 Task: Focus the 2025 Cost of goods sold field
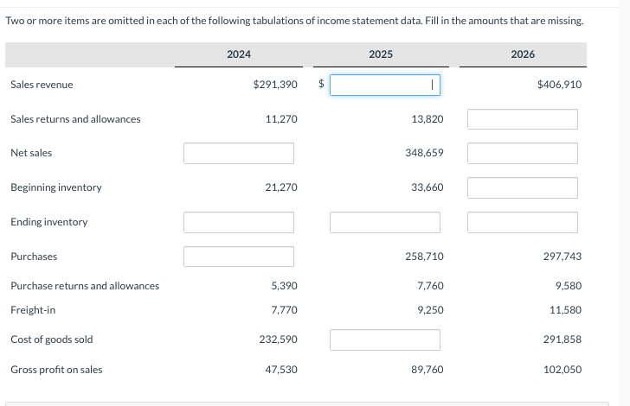385,339
